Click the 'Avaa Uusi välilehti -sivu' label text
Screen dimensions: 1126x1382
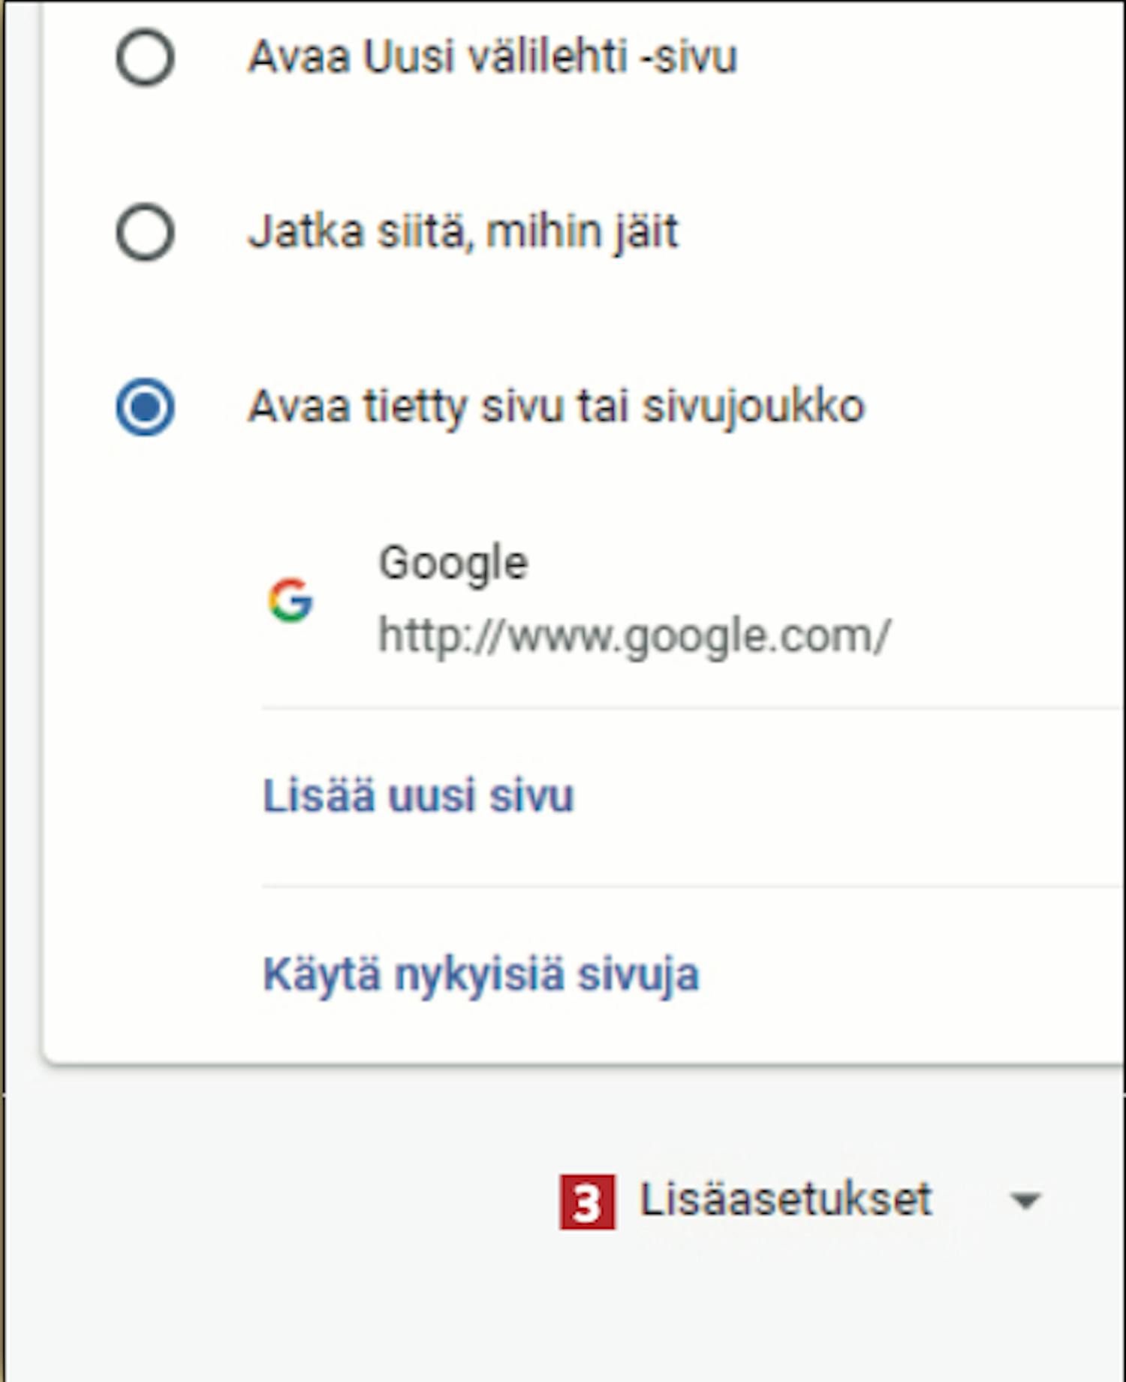coord(492,57)
